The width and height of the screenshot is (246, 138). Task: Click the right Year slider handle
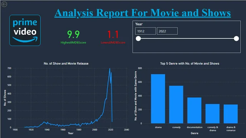coord(236,38)
